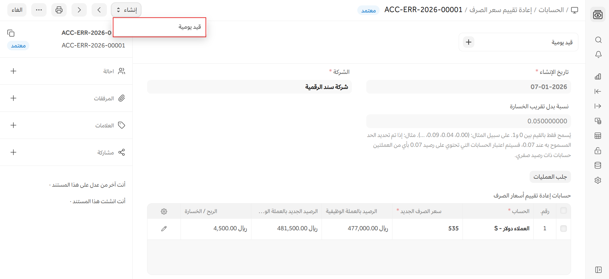Copy document name with copy icon
609x279 pixels.
coord(11,33)
